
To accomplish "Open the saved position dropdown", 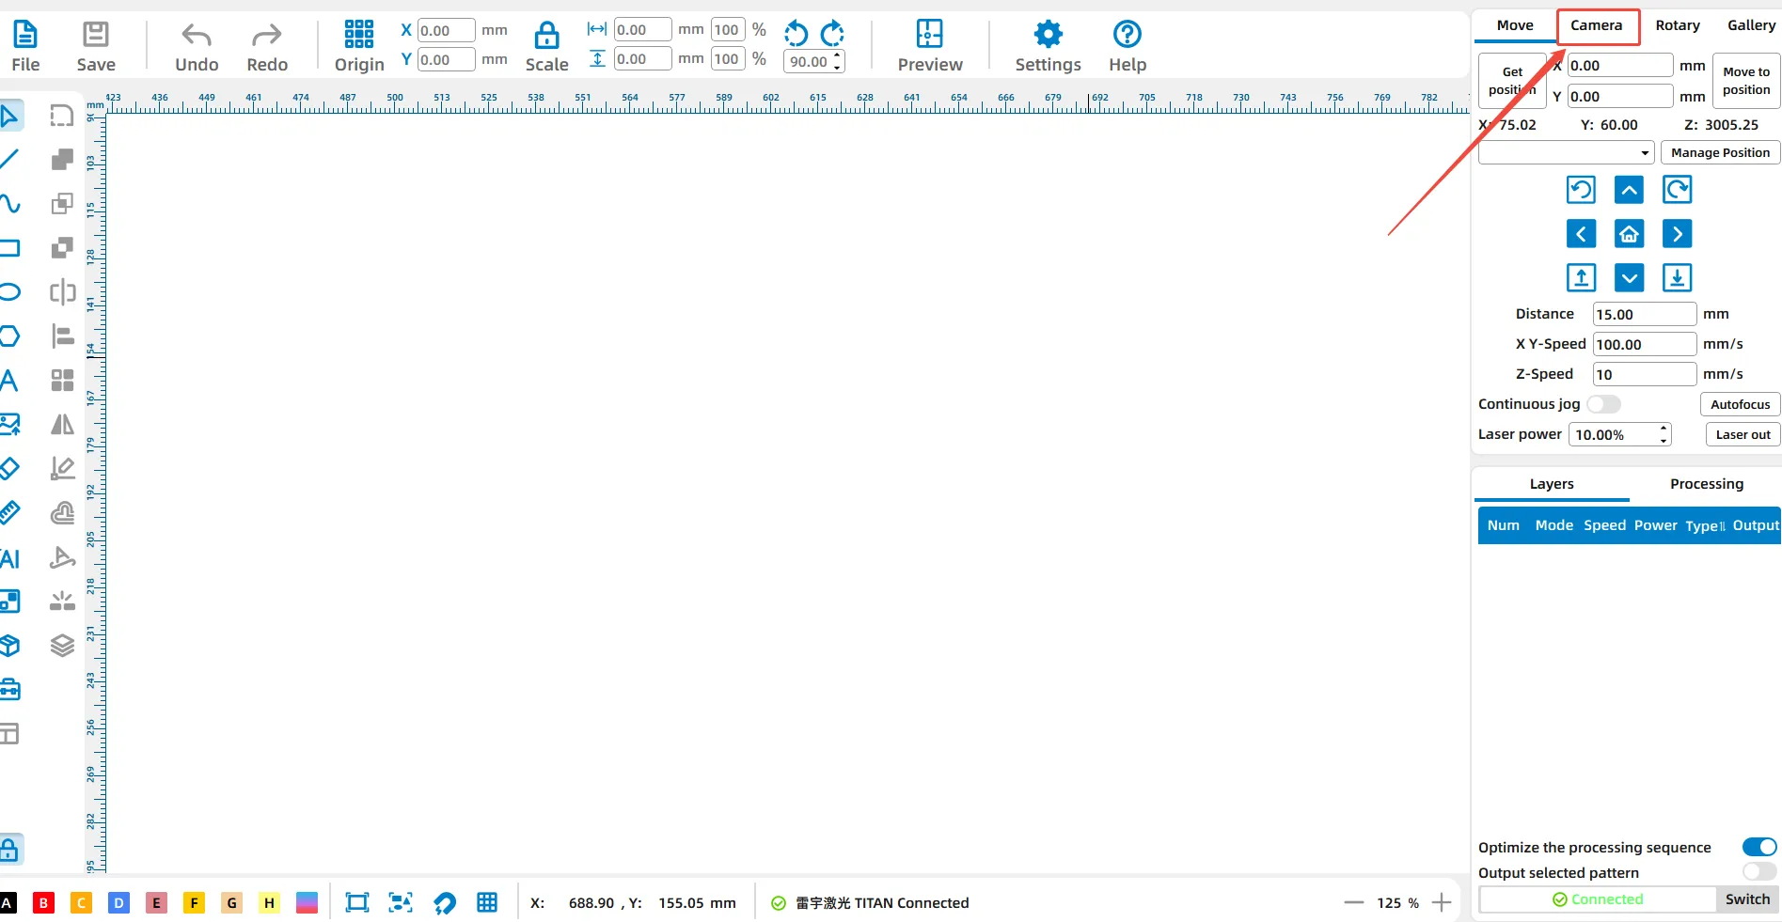I will click(x=1566, y=152).
